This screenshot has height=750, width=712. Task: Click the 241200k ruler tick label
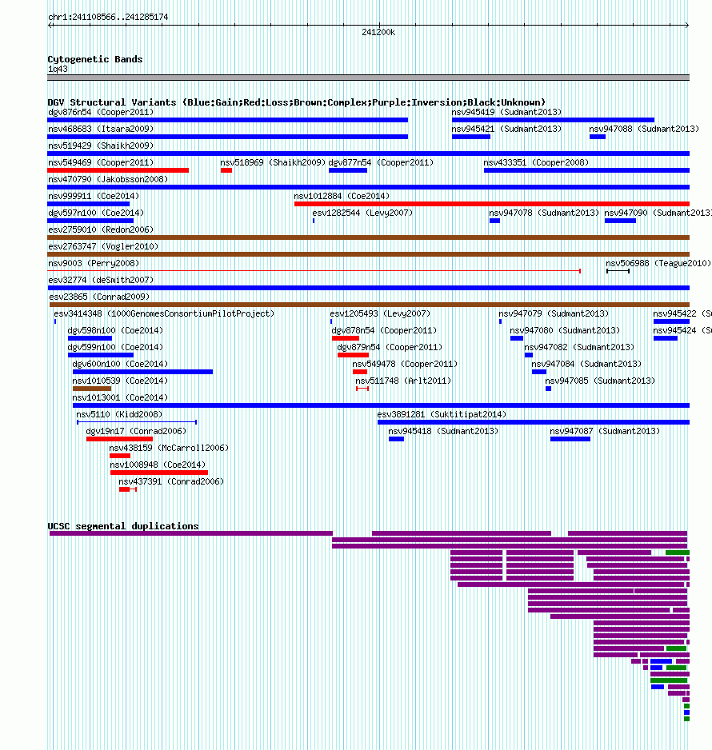[x=378, y=32]
